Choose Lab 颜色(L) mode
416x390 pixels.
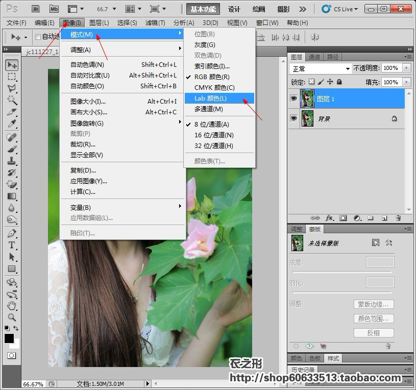219,99
